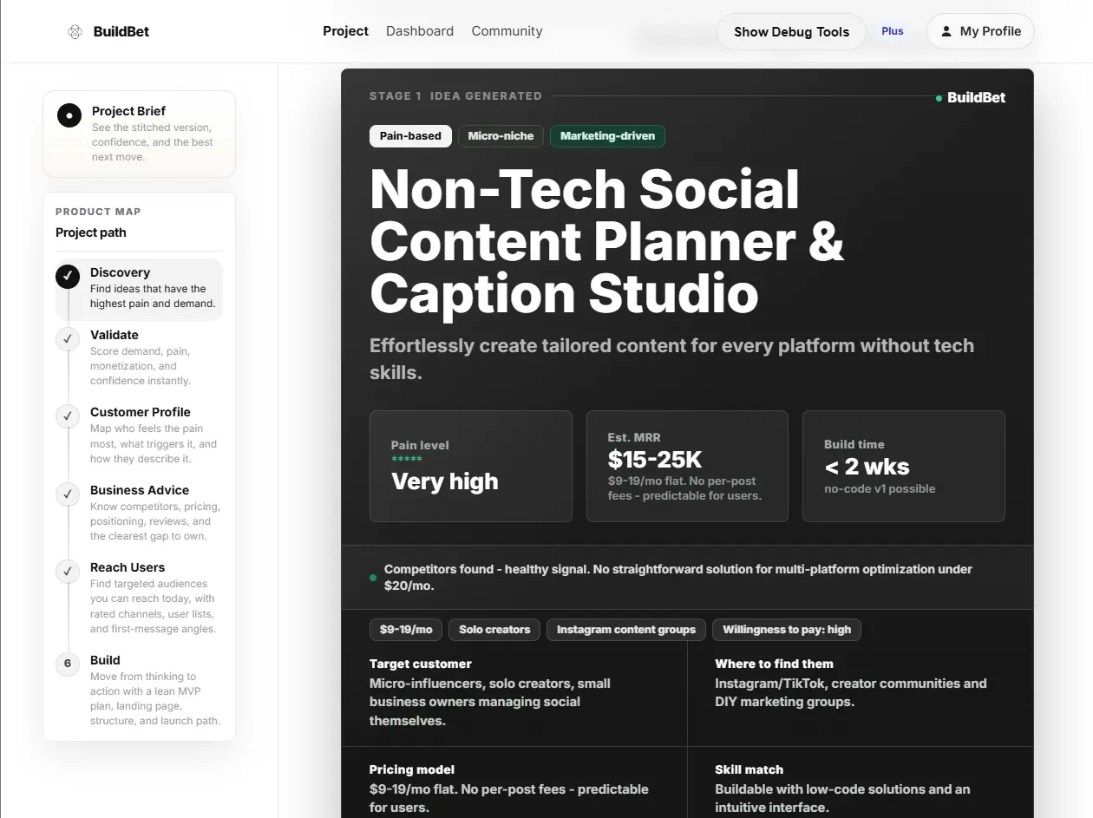Open the Customer Profile step
This screenshot has height=818, width=1093.
(139, 435)
